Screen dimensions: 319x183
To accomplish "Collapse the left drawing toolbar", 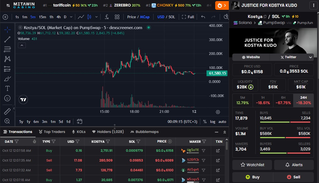I will click(14, 108).
